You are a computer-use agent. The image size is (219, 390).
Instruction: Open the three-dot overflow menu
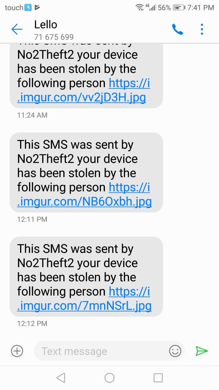tap(202, 29)
